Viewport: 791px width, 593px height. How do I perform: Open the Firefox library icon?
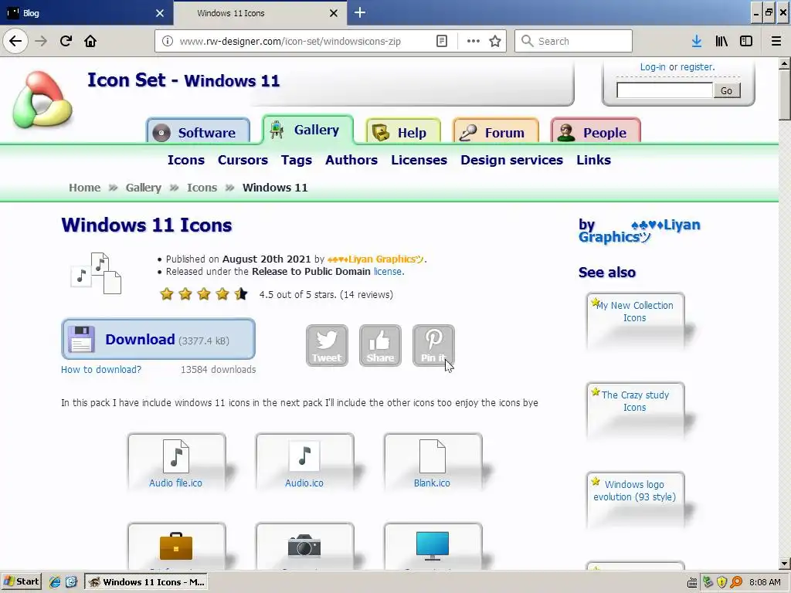click(x=721, y=42)
